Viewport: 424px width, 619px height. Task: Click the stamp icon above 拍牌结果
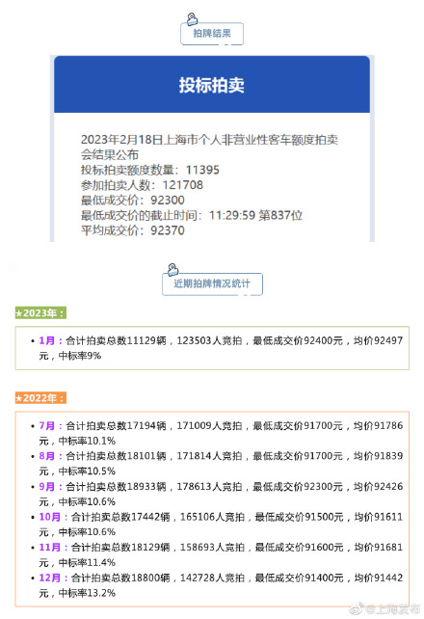192,19
